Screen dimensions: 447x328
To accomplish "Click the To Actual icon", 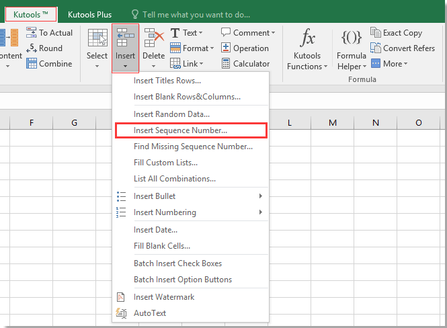I will [x=31, y=32].
